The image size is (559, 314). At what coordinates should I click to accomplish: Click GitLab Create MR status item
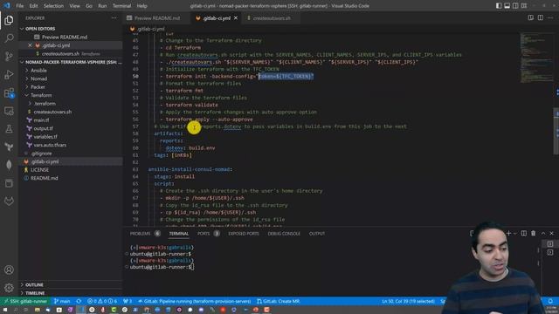279,301
